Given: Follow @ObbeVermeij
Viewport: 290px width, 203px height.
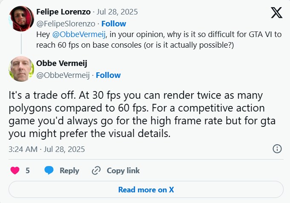Looking at the screenshot, I should [108, 75].
